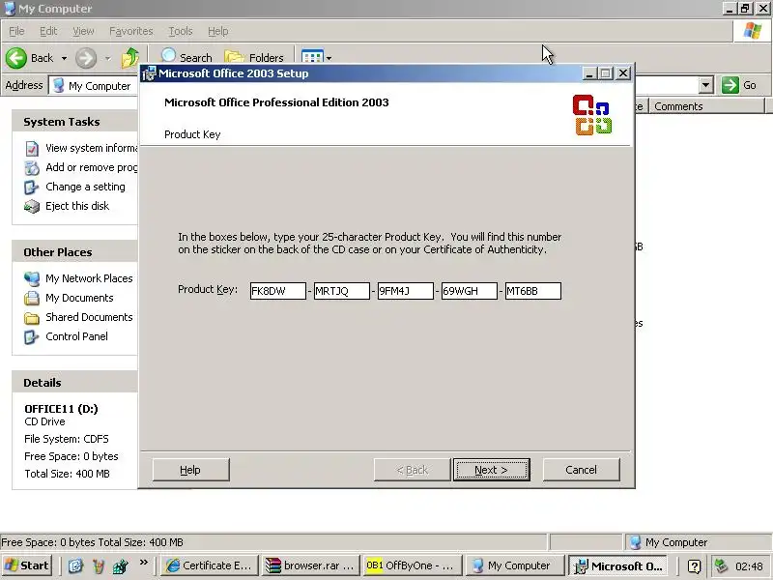Click the status bar Free Space text
Viewport: 773px width, 580px height.
(92, 542)
